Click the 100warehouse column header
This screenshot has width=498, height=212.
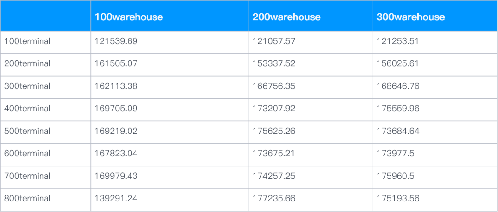pyautogui.click(x=129, y=17)
